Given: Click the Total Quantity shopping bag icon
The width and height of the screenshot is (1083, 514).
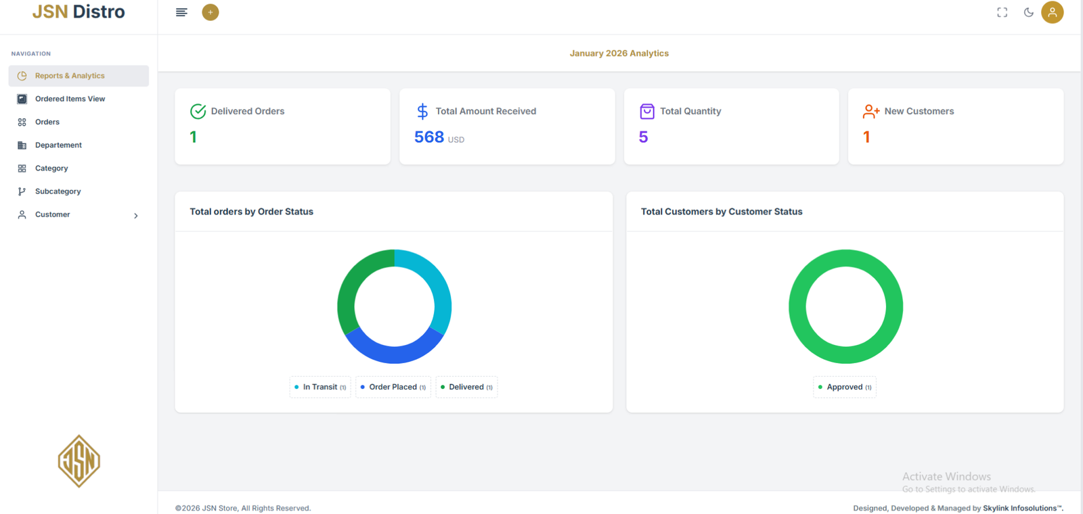Looking at the screenshot, I should 647,111.
